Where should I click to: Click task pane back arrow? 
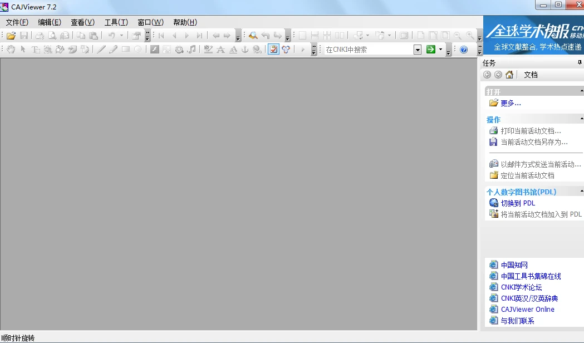click(487, 75)
